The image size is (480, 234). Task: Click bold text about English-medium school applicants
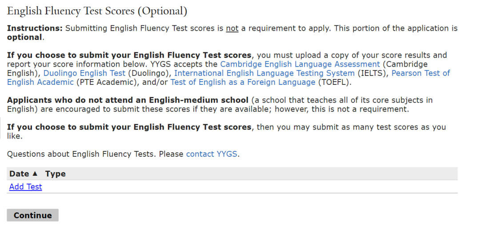pyautogui.click(x=128, y=100)
